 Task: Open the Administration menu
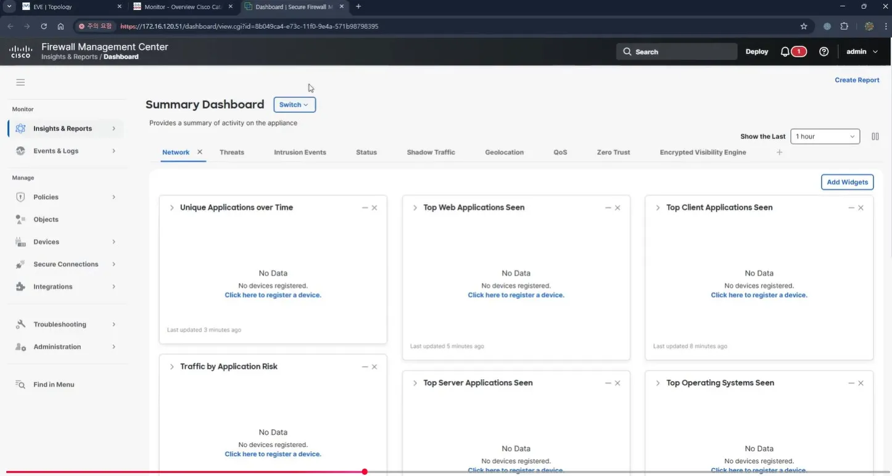(65, 347)
